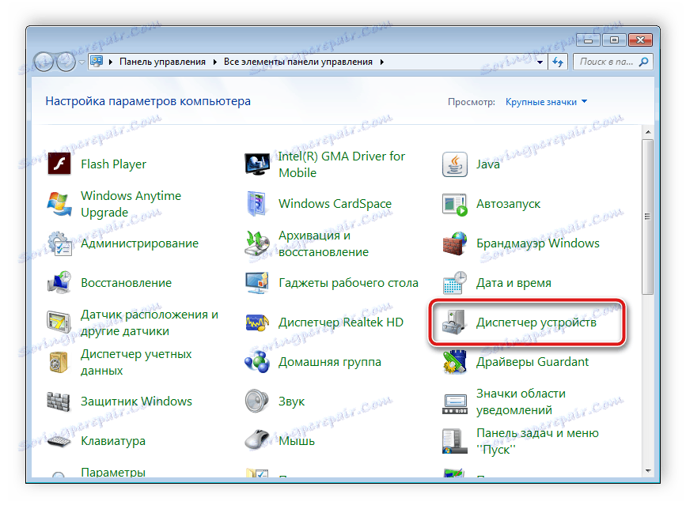Open Диспетчер Realtek HD icon
This screenshot has width=686, height=509.
257,322
